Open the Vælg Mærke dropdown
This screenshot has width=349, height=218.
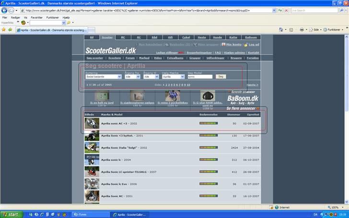click(173, 77)
